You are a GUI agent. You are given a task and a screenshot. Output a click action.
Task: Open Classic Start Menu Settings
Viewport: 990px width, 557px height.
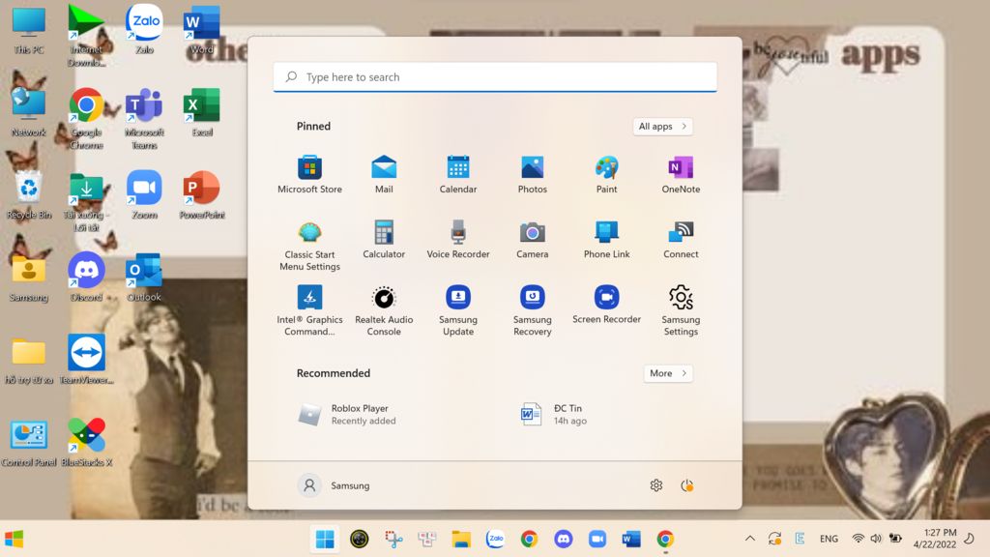309,246
